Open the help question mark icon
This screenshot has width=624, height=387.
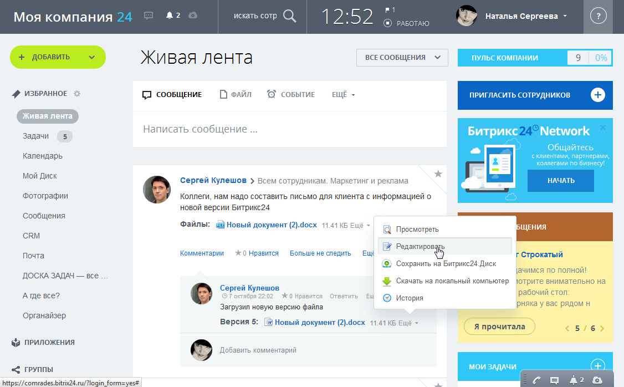pos(598,16)
